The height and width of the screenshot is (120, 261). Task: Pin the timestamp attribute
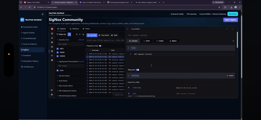coord(129,88)
